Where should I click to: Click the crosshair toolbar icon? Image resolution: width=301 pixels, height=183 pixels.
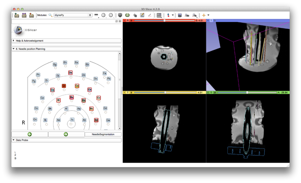pos(204,15)
